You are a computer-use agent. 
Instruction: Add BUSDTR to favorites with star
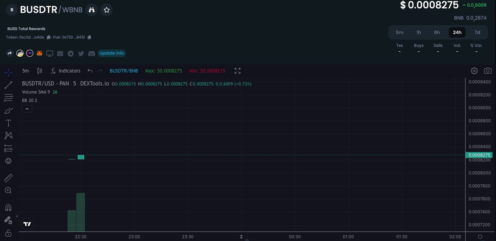coord(107,10)
